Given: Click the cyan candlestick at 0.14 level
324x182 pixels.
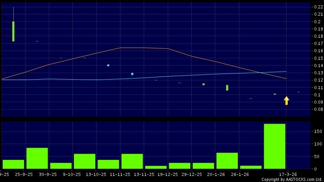Looking at the screenshot, I should click(x=108, y=65).
